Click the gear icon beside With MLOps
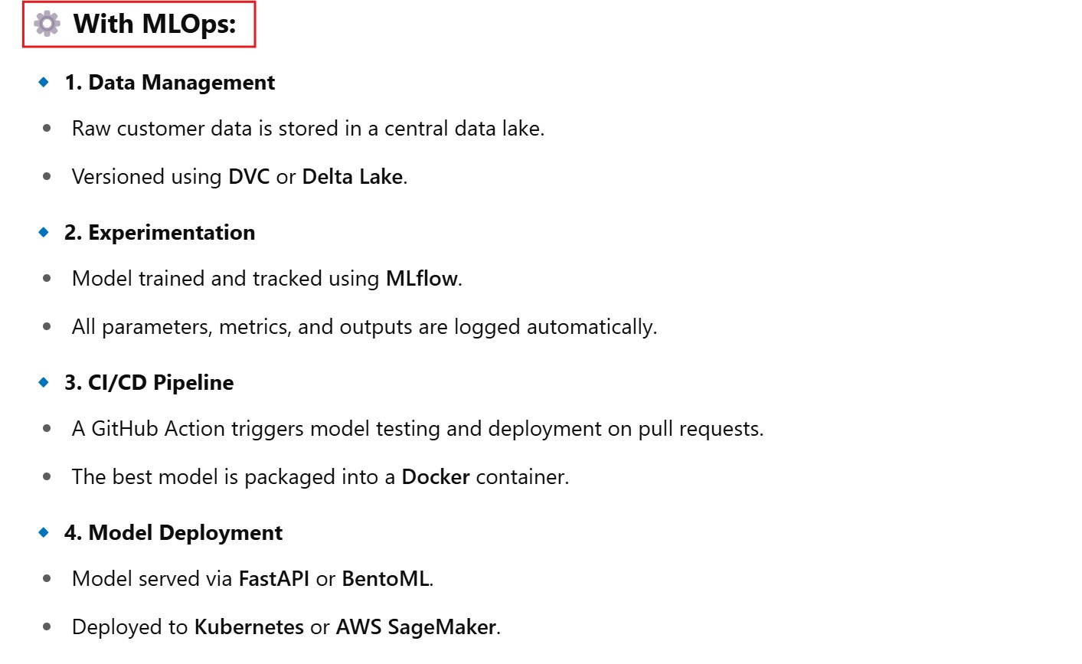 click(x=47, y=24)
